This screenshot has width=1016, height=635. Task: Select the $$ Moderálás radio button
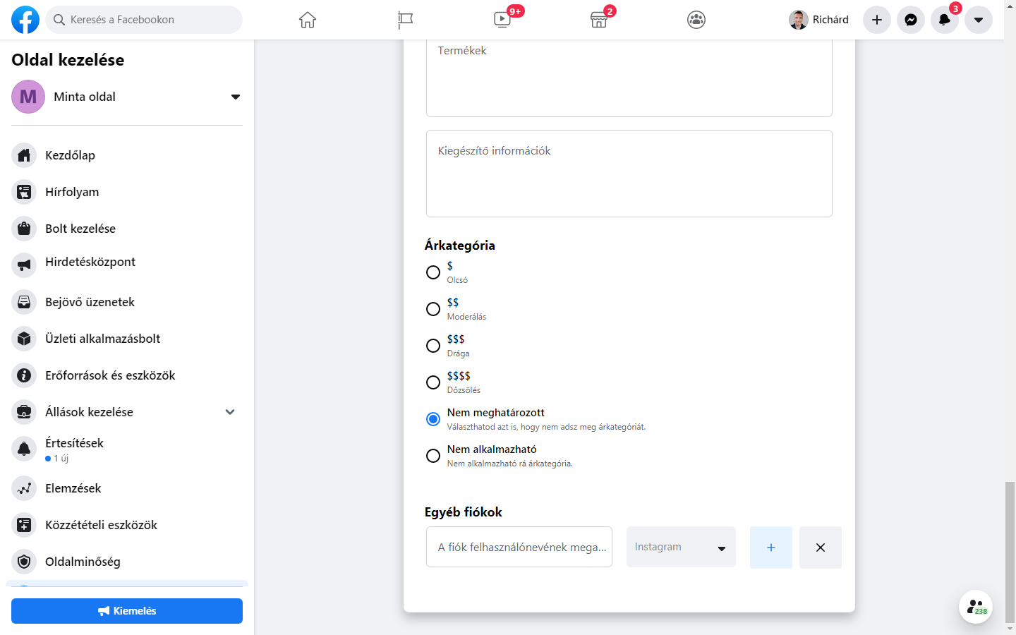[433, 309]
